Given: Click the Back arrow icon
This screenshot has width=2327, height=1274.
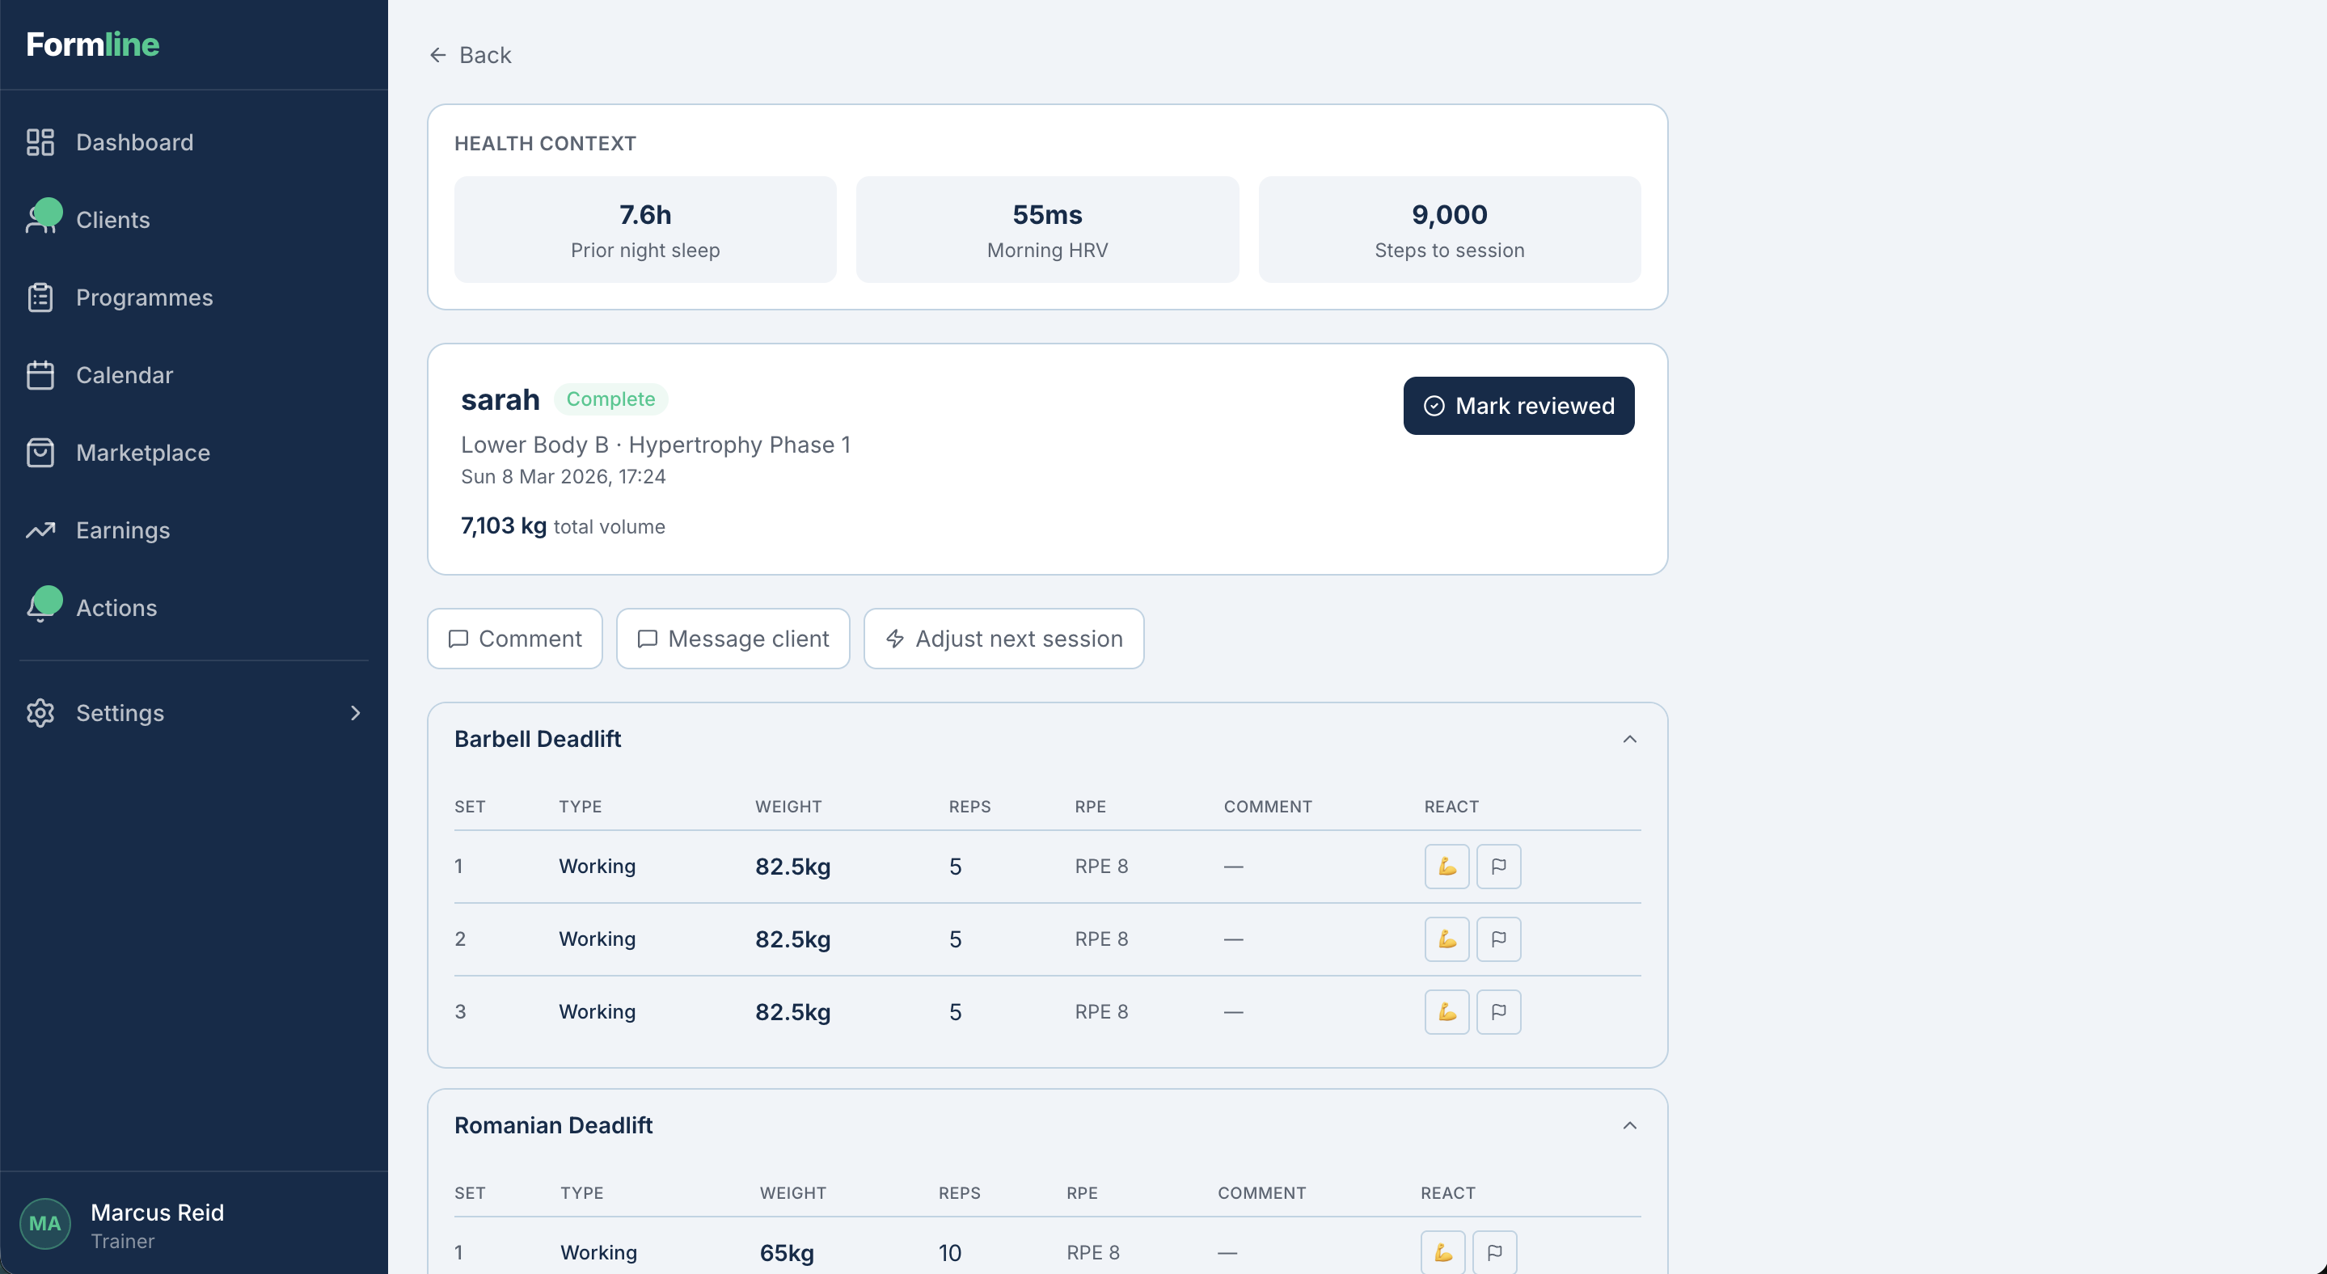Looking at the screenshot, I should (437, 55).
